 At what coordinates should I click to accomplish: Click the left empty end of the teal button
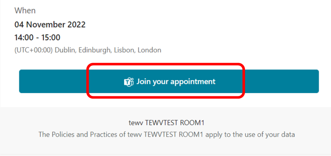tap(53, 81)
